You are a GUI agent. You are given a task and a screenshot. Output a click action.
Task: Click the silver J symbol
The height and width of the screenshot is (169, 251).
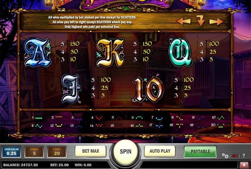pos(71,88)
